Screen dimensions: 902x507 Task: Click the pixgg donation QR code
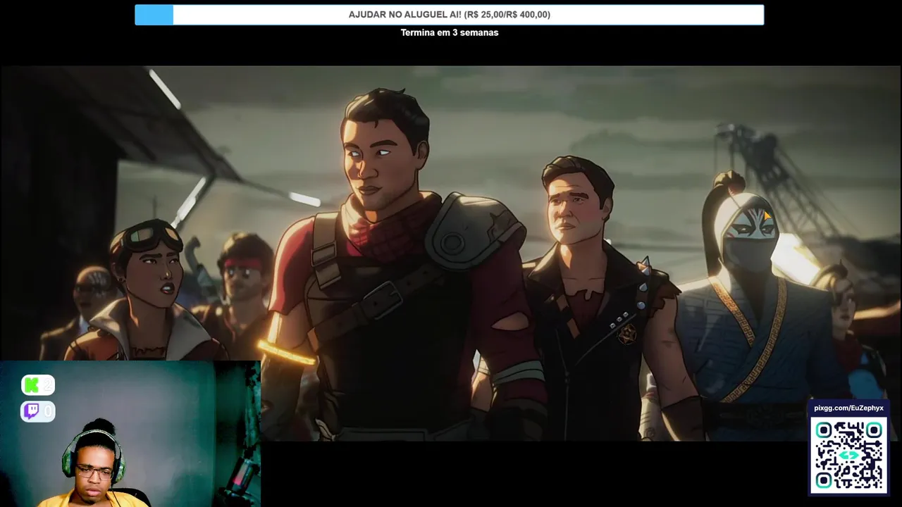pos(848,455)
